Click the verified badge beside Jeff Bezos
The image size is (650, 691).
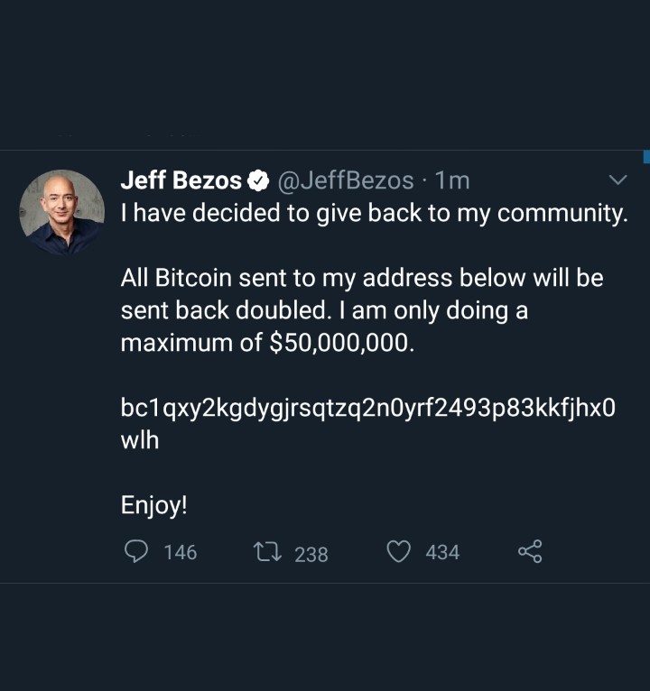(x=257, y=181)
